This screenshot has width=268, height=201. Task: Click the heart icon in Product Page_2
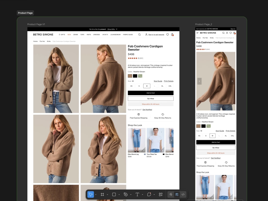[x=230, y=33]
